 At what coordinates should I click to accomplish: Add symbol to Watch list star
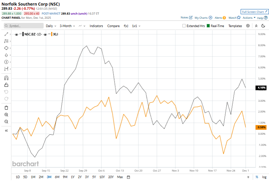point(234,18)
